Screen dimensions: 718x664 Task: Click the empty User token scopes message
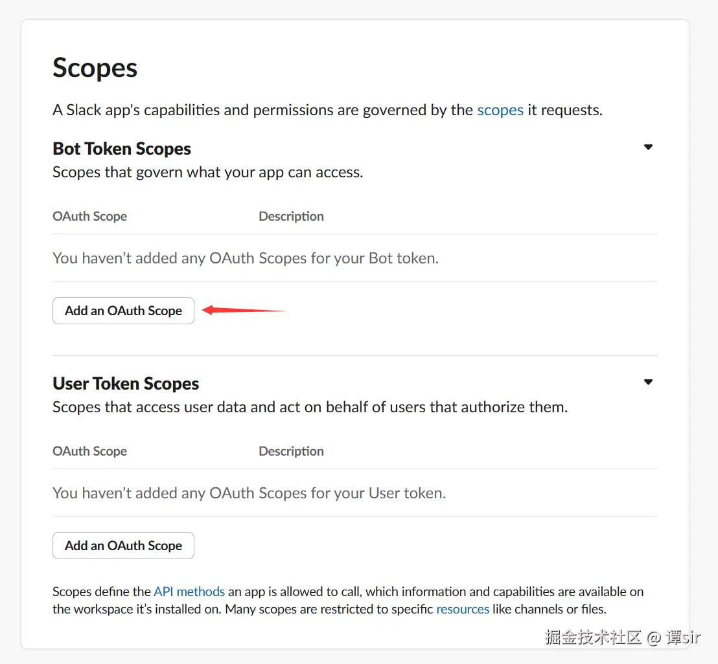coord(249,493)
